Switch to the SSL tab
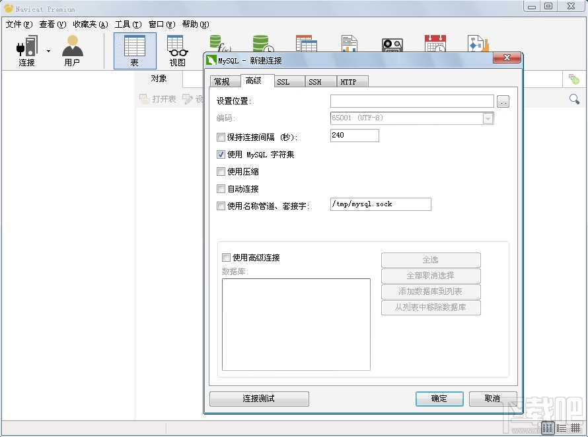The width and height of the screenshot is (588, 437). click(289, 82)
